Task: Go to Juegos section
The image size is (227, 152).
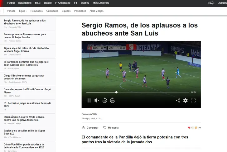Action: pos(222,3)
